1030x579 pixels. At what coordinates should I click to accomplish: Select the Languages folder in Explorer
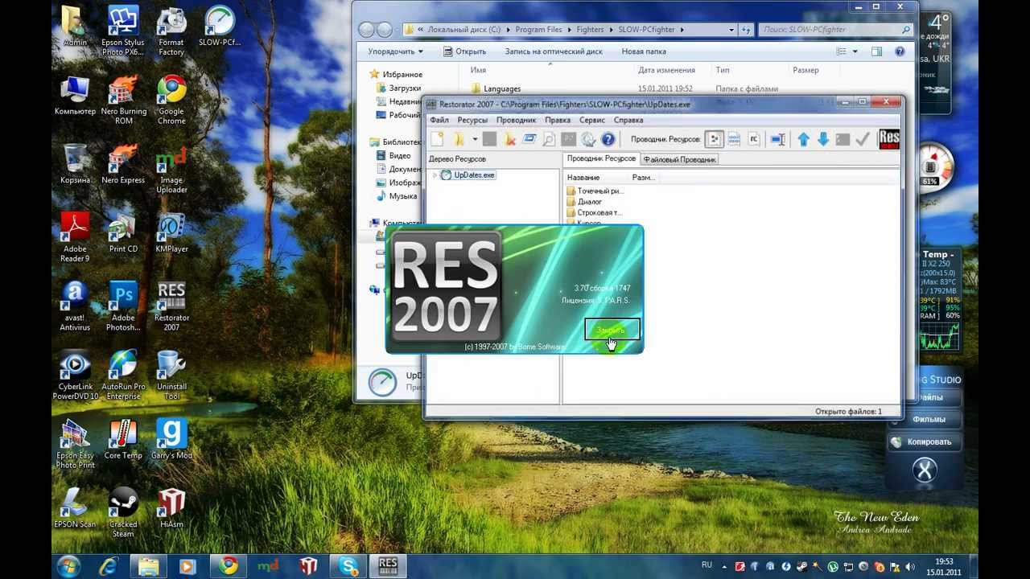click(496, 88)
